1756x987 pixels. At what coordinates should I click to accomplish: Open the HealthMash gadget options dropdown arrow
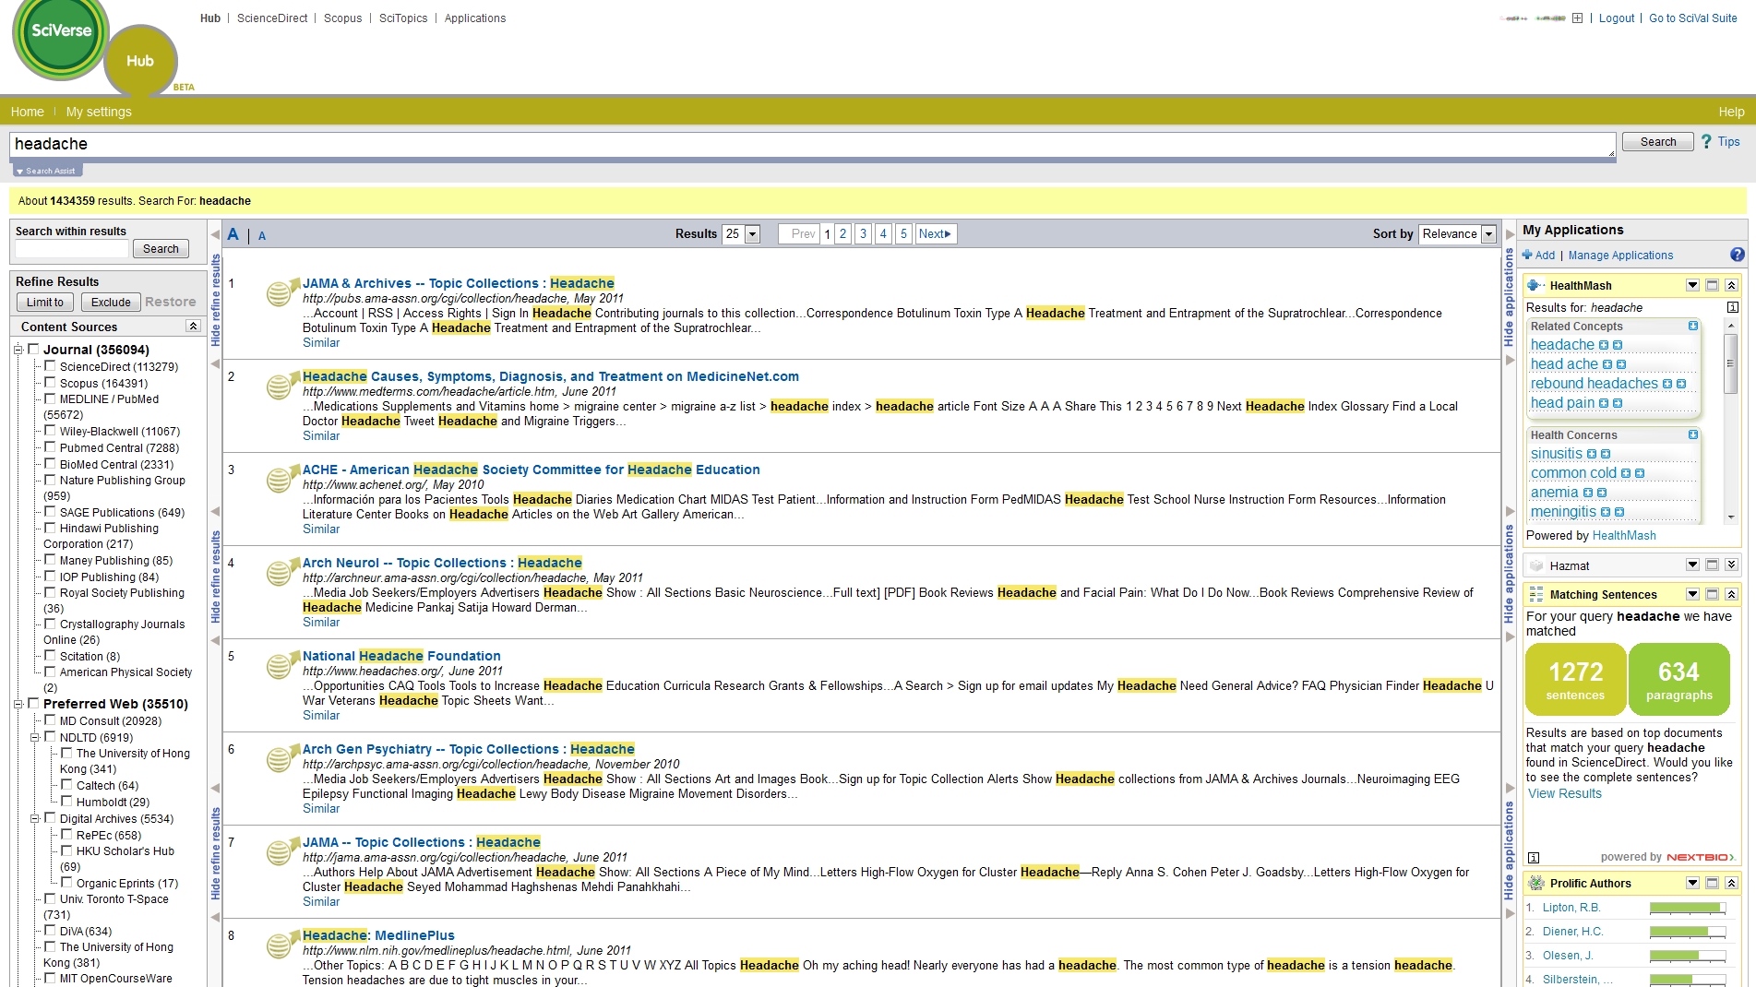(1692, 285)
